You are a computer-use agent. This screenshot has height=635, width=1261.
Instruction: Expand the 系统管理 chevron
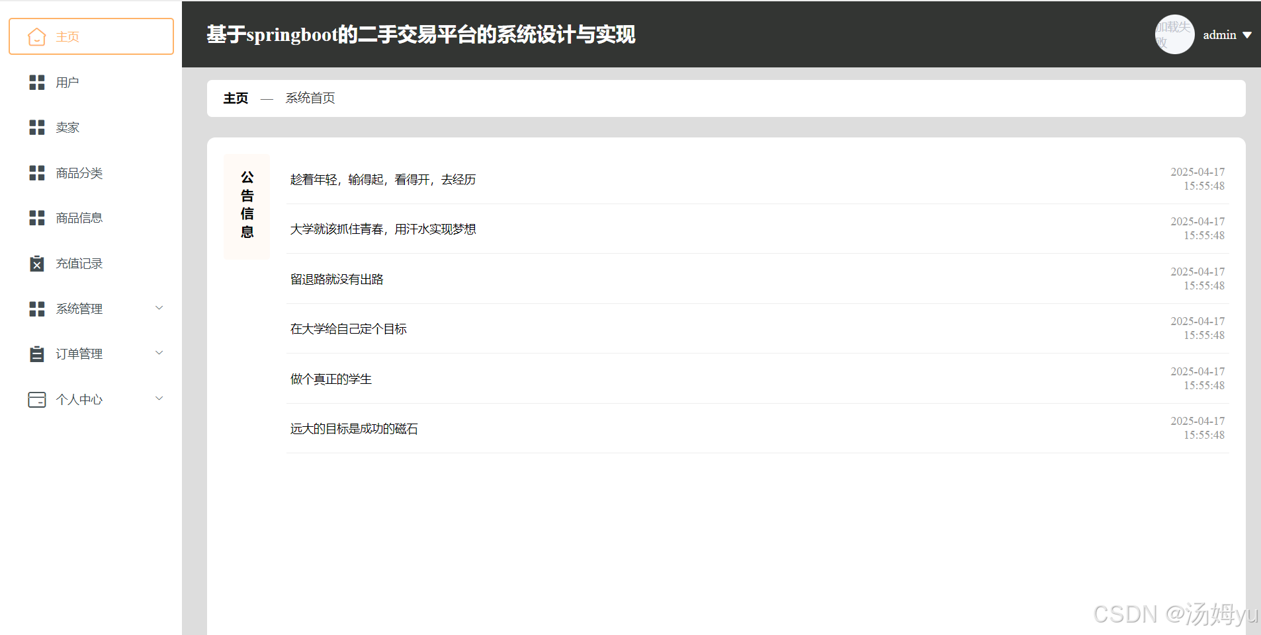(x=159, y=308)
